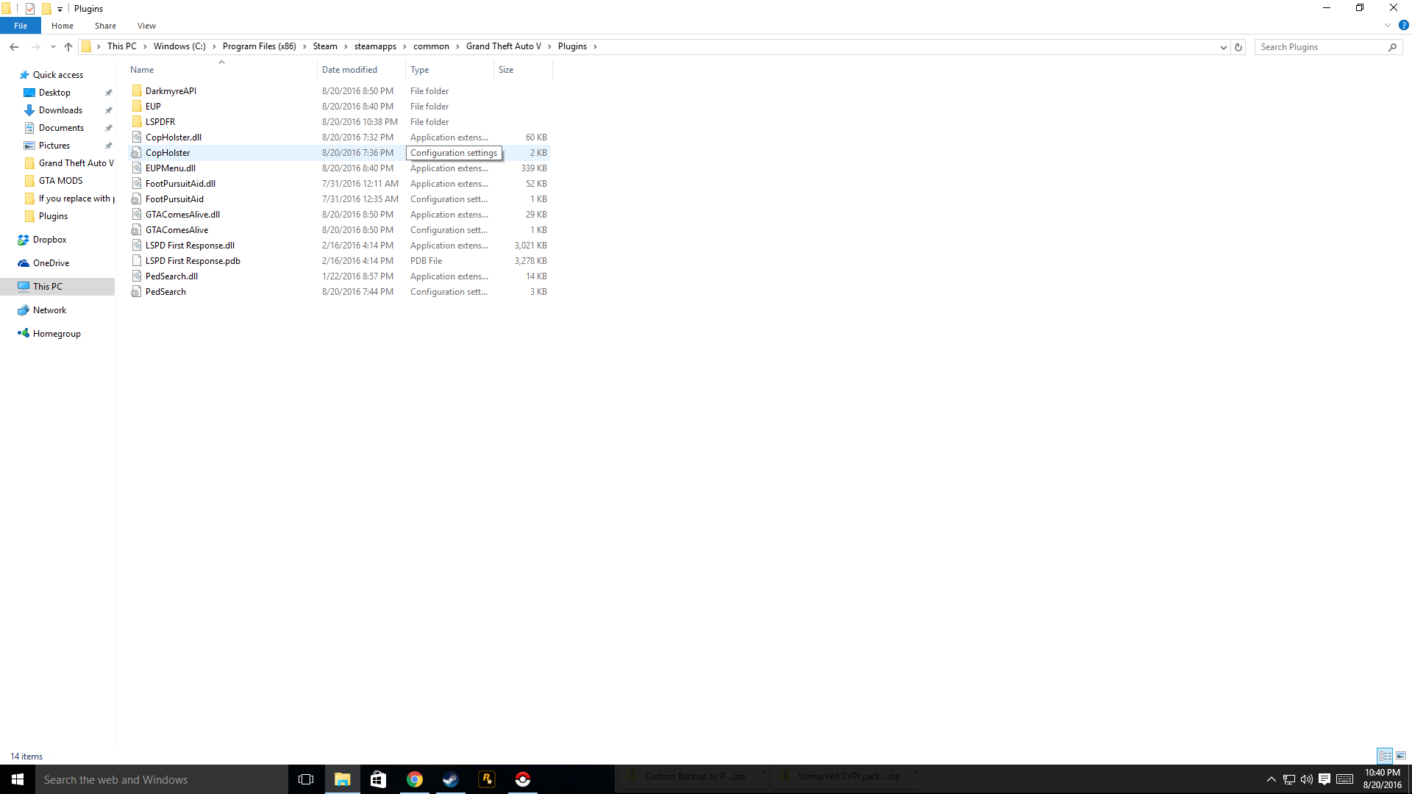Open the View ribbon tab
Image resolution: width=1412 pixels, height=794 pixels.
tap(146, 26)
